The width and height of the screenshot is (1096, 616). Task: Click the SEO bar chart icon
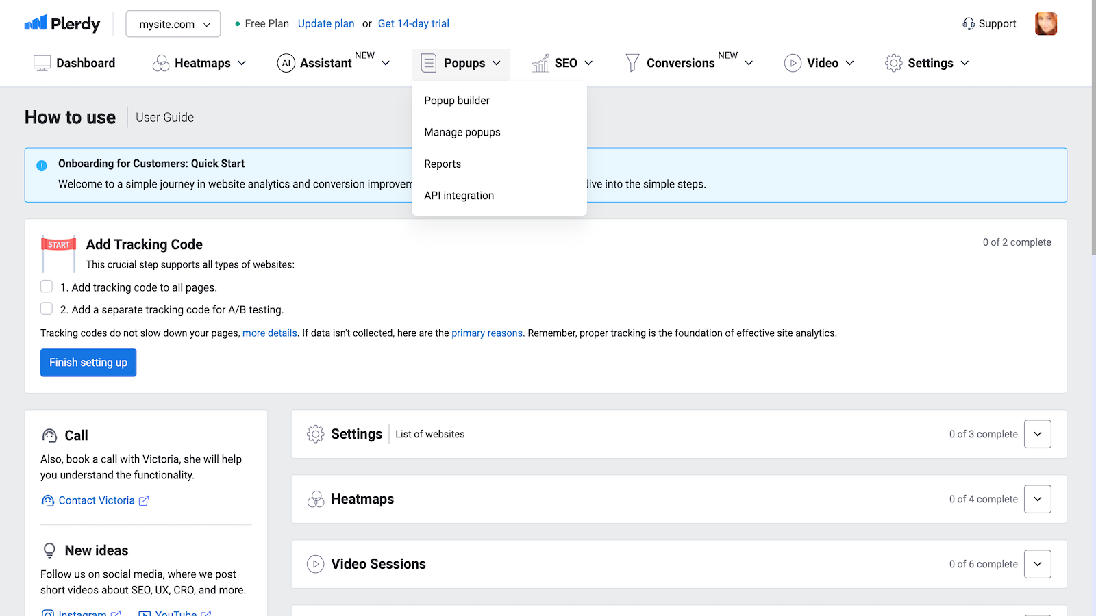(540, 63)
